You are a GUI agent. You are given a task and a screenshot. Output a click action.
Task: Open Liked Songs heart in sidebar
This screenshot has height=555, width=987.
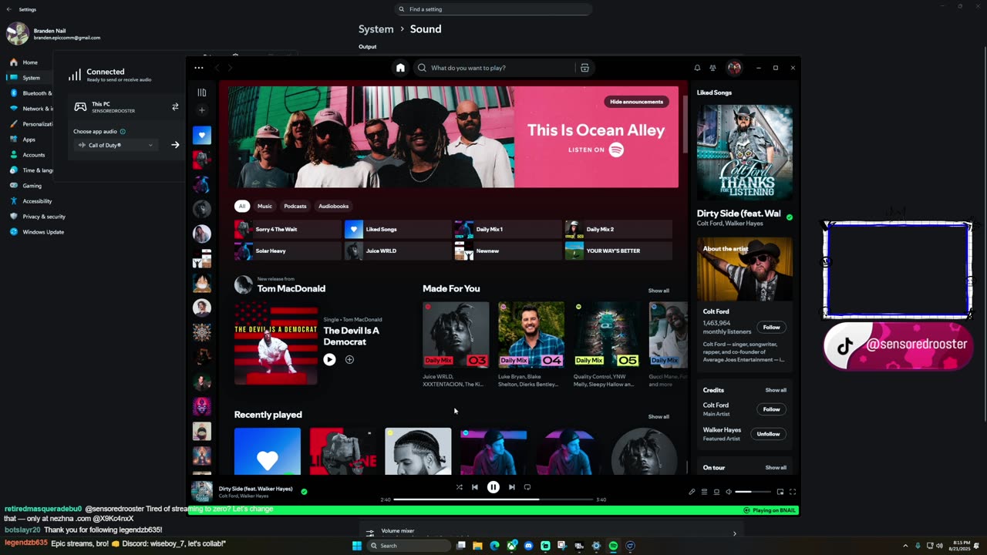click(202, 136)
